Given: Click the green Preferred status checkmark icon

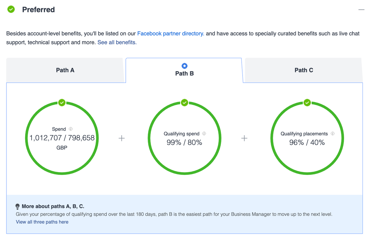Looking at the screenshot, I should pos(11,9).
